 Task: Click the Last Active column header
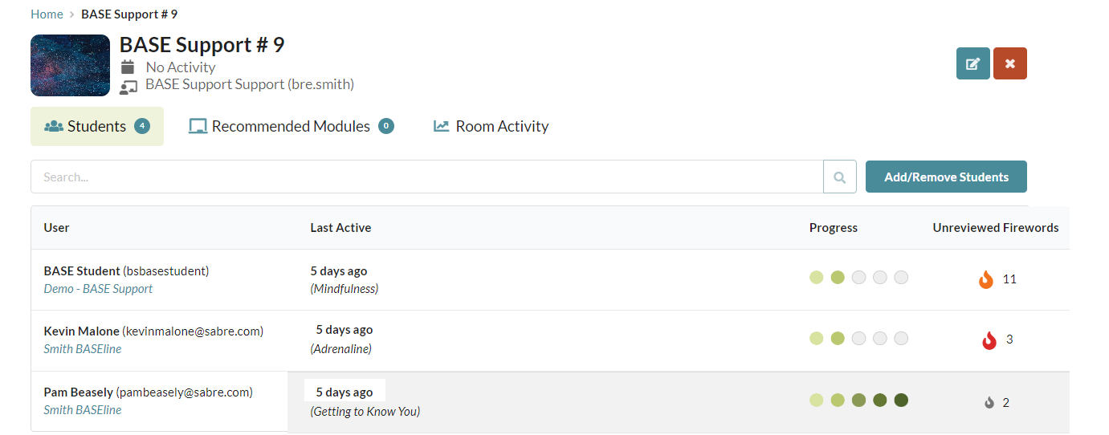tap(340, 228)
